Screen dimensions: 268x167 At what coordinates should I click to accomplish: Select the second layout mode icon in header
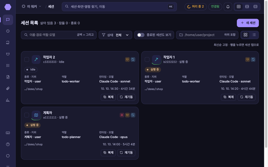tap(247, 7)
